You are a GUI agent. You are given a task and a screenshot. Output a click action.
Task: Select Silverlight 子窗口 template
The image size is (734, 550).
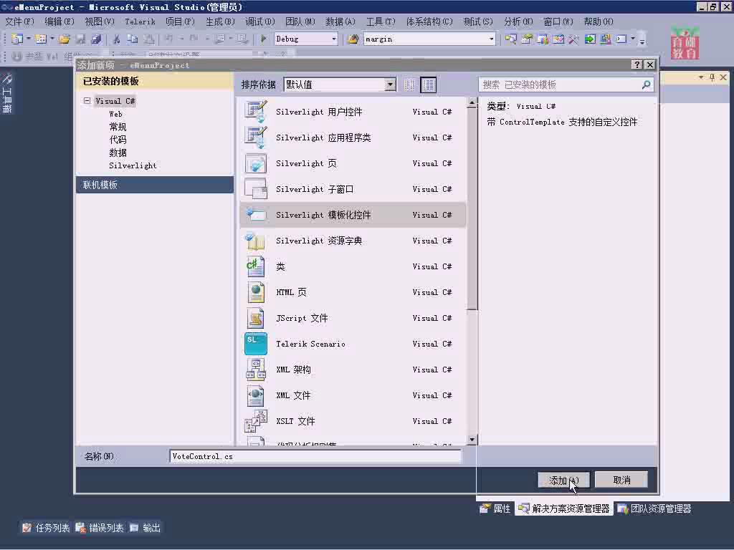coord(353,189)
